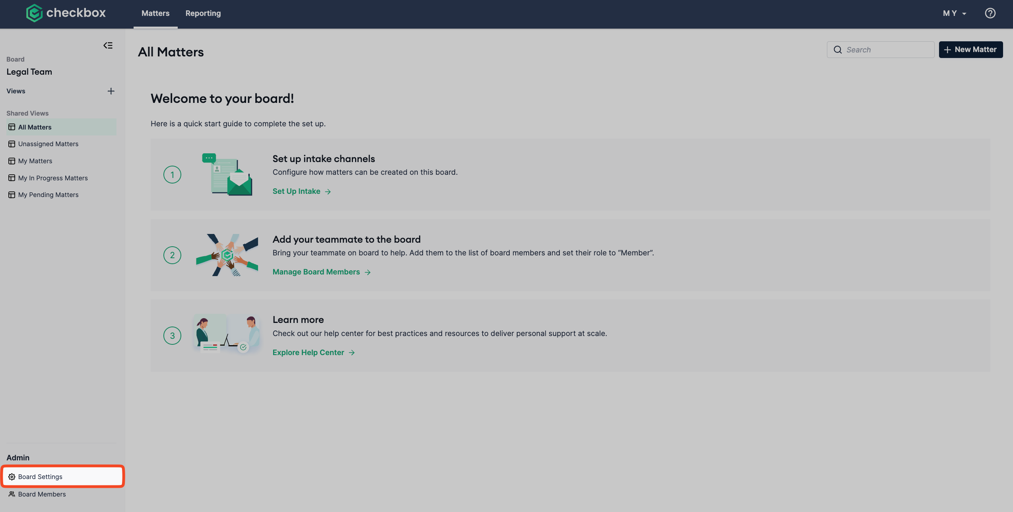This screenshot has width=1013, height=512.
Task: Open the M Y user dropdown
Action: tap(955, 13)
